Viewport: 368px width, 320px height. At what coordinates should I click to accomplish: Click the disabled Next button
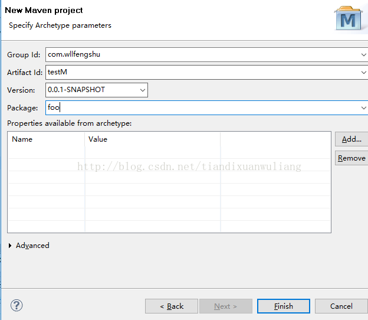[226, 306]
